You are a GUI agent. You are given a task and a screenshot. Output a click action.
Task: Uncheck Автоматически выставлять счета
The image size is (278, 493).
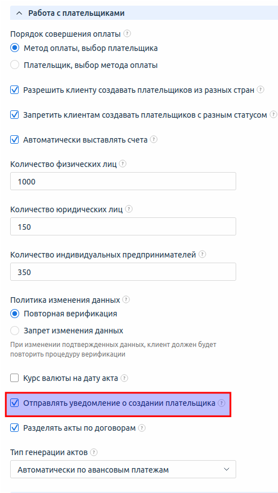[x=15, y=140]
